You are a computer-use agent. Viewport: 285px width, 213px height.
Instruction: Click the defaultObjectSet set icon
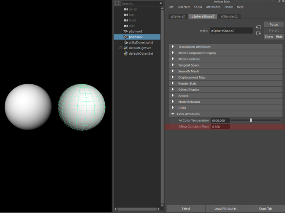[x=125, y=53]
